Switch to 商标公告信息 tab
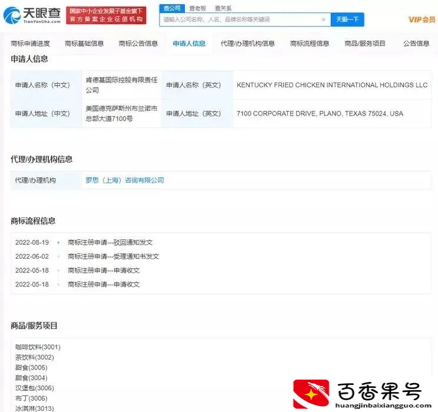The width and height of the screenshot is (438, 412). (x=138, y=44)
